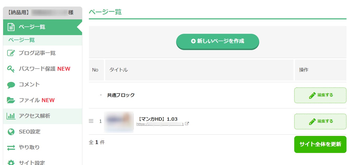Click the open folder ファイル icon

[x=11, y=100]
